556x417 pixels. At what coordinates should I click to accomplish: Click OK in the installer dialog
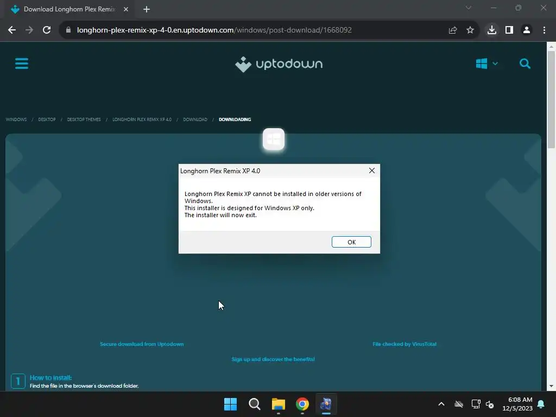[351, 242]
